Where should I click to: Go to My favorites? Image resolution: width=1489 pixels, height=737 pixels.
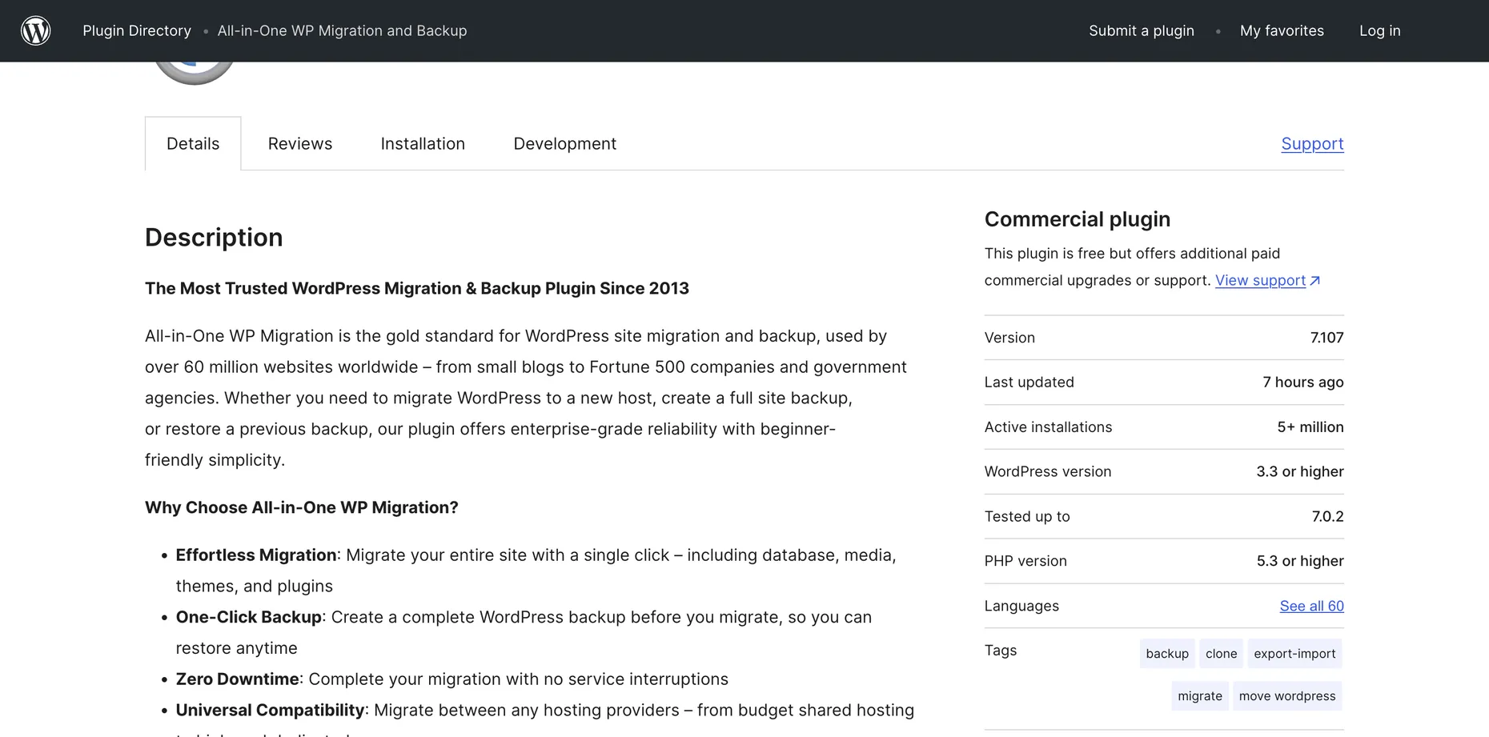[x=1282, y=30]
